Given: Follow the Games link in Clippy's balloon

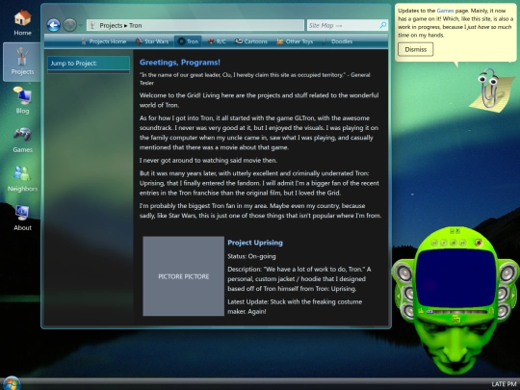Looking at the screenshot, I should coord(445,11).
